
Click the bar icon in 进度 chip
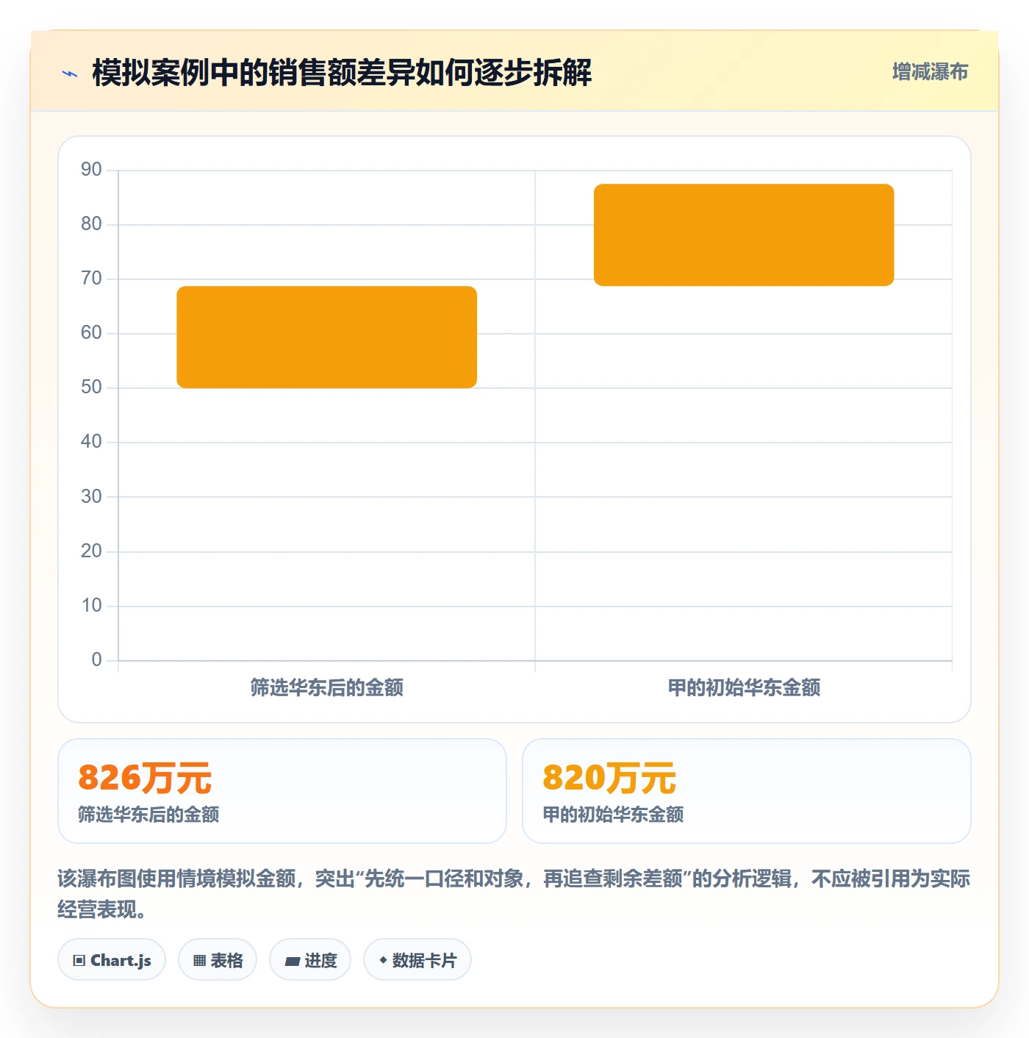click(x=292, y=961)
